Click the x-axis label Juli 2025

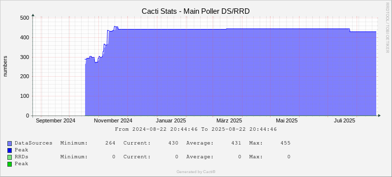(x=344, y=121)
